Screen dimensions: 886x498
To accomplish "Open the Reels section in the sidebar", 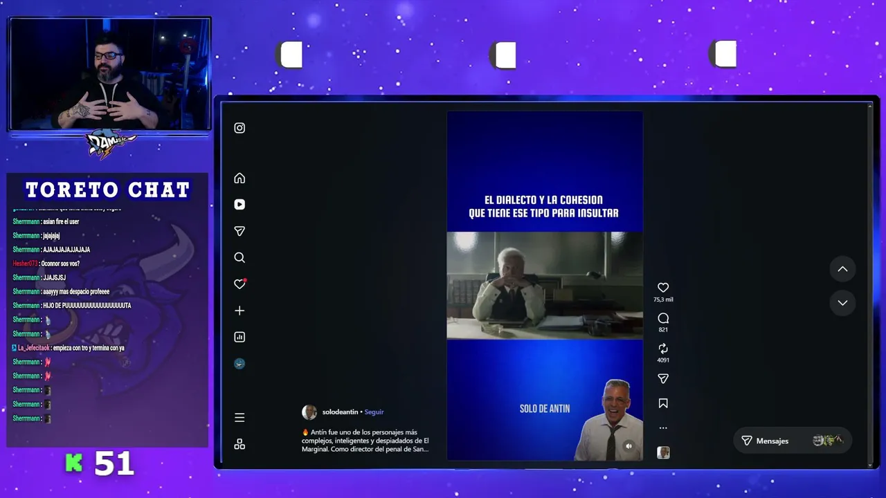I will pos(239,205).
